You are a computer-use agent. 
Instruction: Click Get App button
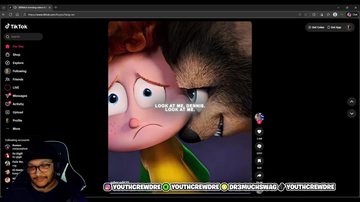point(334,27)
